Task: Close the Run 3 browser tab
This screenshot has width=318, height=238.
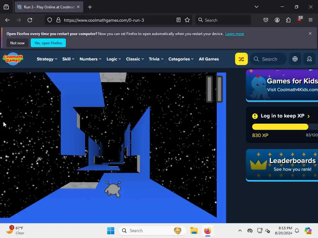Action: tap(78, 7)
